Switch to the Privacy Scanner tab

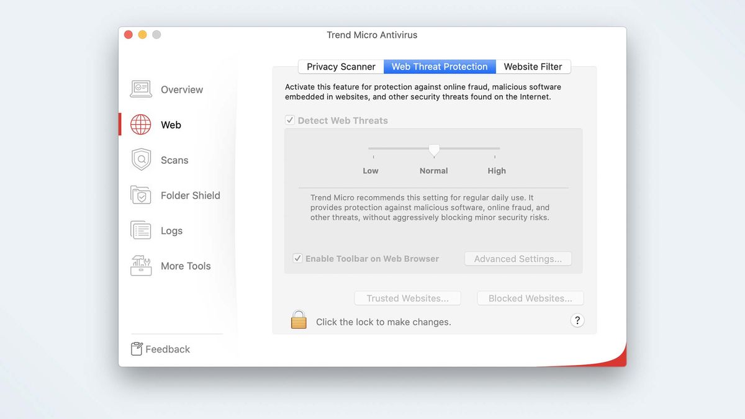click(340, 66)
